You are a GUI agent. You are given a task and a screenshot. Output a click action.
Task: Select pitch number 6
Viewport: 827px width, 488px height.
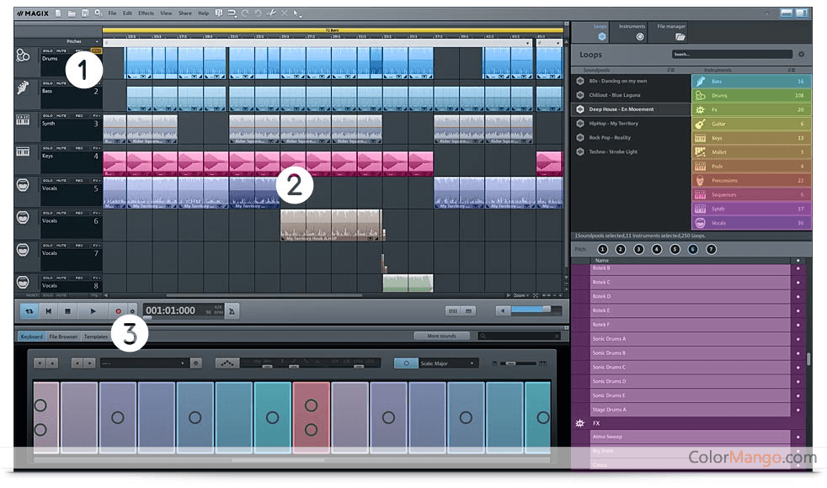pyautogui.click(x=692, y=249)
